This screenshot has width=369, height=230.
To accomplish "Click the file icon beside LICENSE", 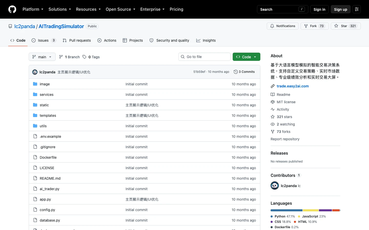I will (35, 168).
